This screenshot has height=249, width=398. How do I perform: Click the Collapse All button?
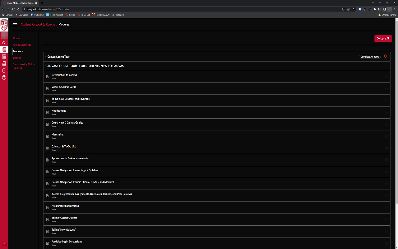[x=383, y=38]
